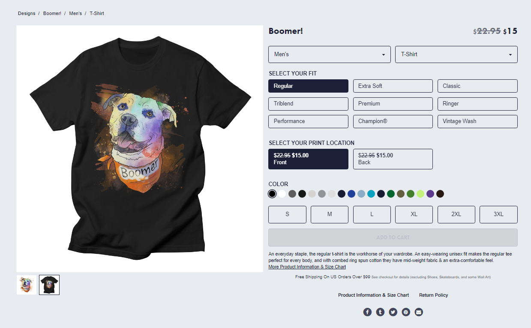
Task: Go to Designs breadcrumb
Action: pyautogui.click(x=27, y=13)
